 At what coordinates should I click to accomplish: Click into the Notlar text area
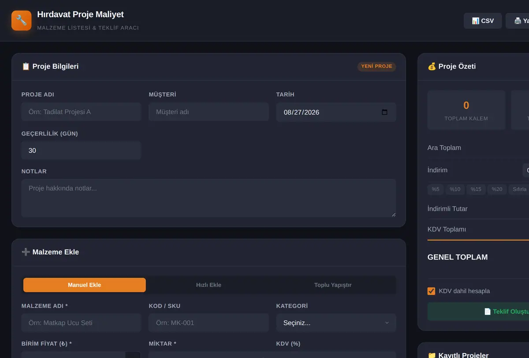pos(209,198)
